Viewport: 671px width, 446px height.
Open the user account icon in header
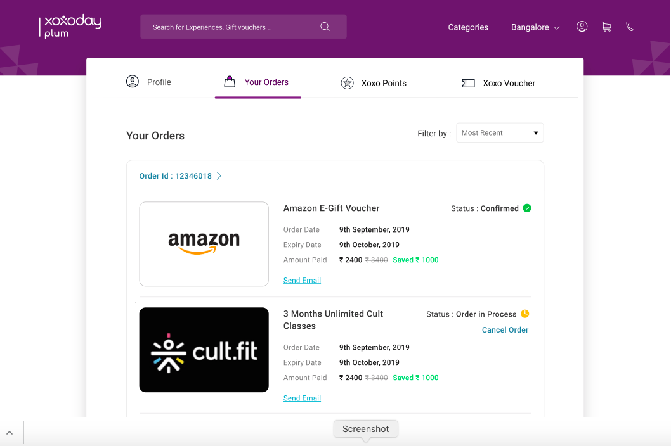pos(582,27)
